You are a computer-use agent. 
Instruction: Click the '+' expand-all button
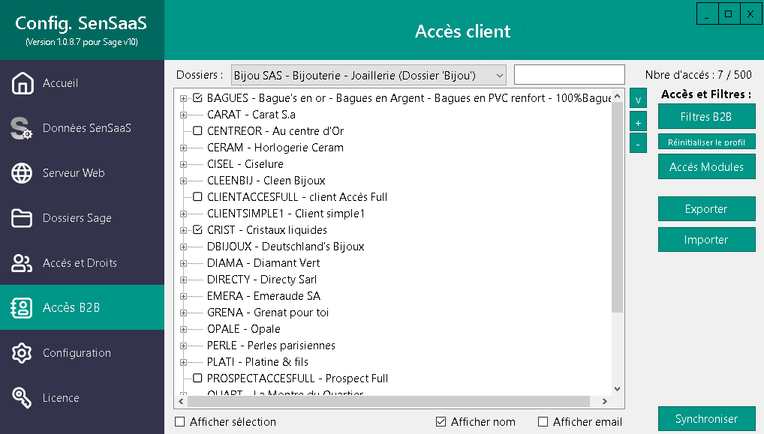click(638, 122)
